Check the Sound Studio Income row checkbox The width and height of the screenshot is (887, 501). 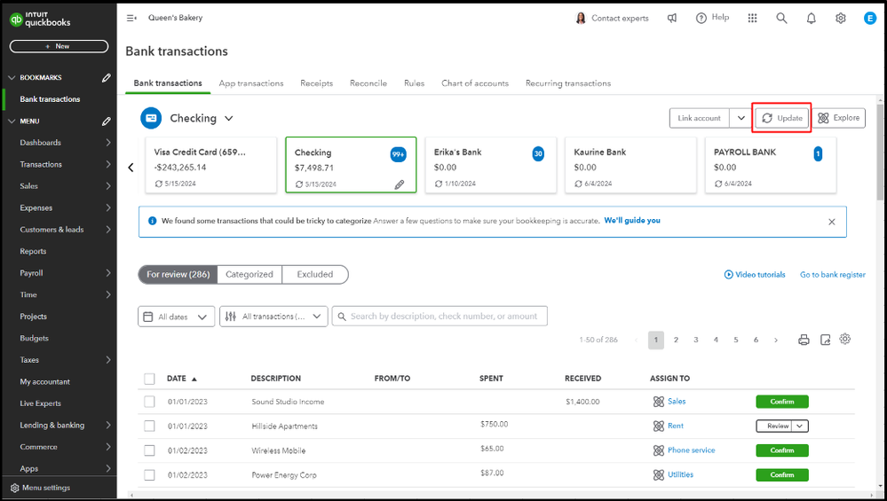pos(149,402)
